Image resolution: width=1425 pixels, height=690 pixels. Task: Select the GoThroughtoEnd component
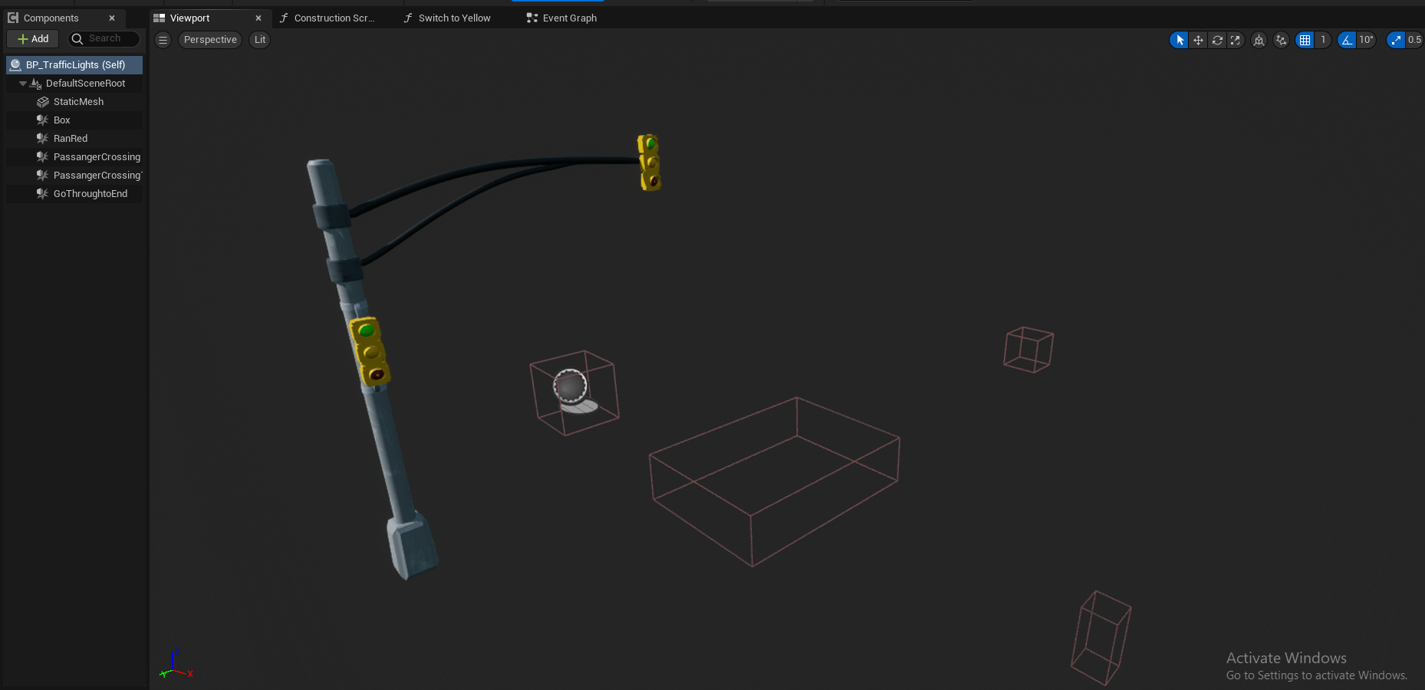click(90, 194)
